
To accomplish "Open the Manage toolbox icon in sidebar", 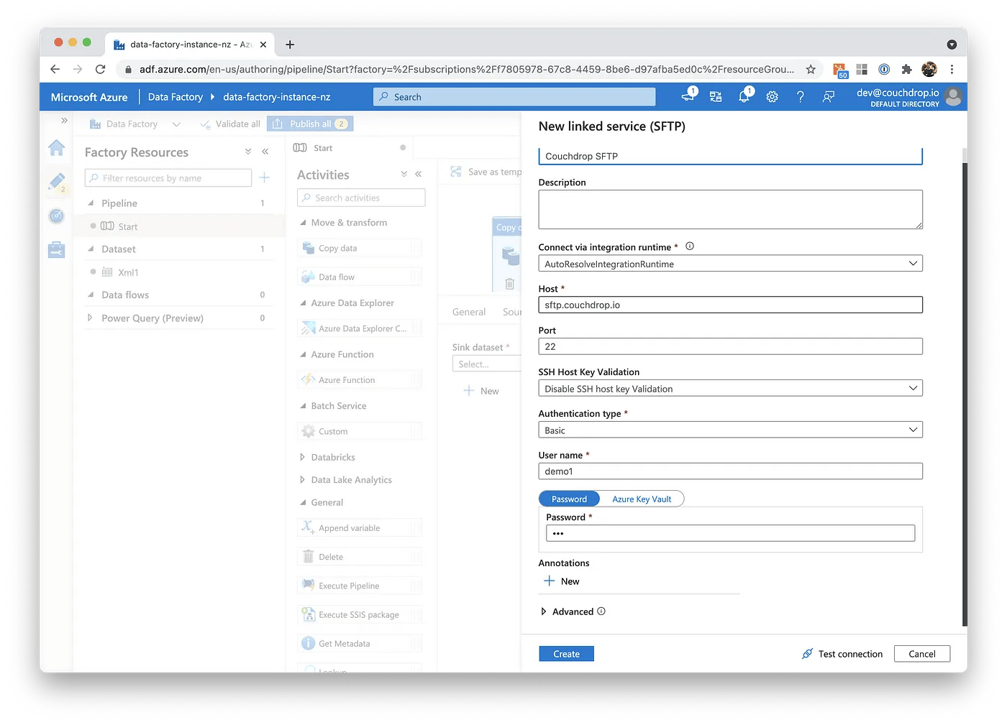I will (56, 249).
